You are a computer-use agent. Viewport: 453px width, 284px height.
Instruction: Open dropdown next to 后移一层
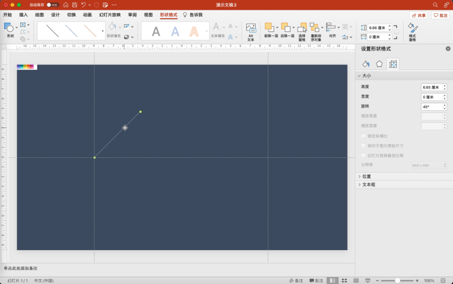(x=294, y=28)
